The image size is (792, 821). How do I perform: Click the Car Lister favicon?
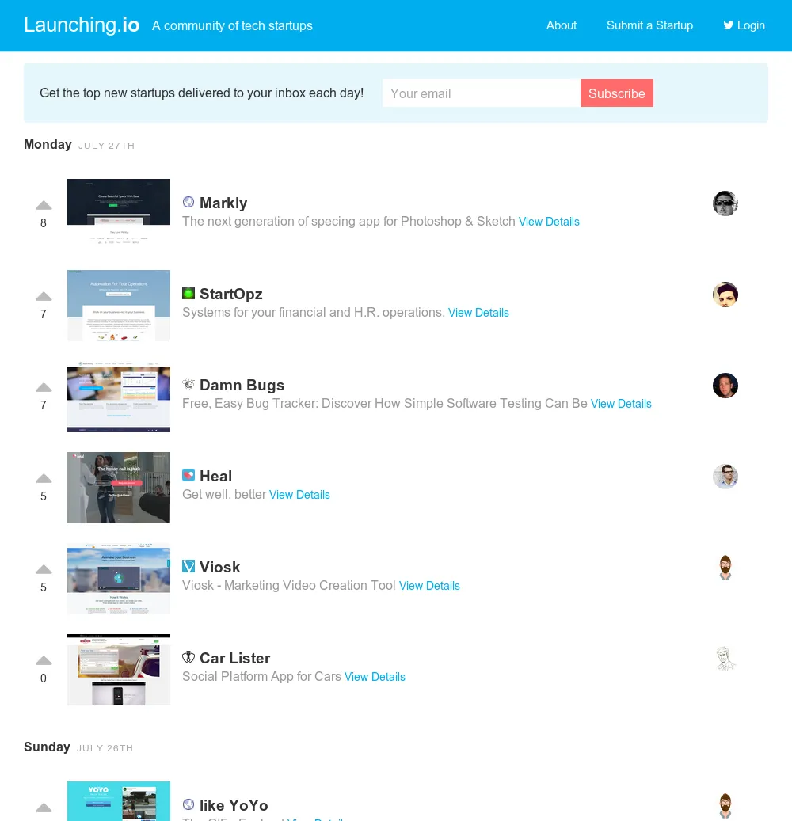coord(188,658)
